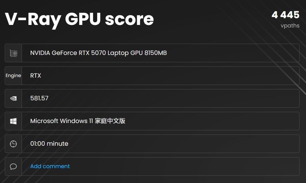Click the graphics card icon
The width and height of the screenshot is (306, 183).
tap(13, 53)
